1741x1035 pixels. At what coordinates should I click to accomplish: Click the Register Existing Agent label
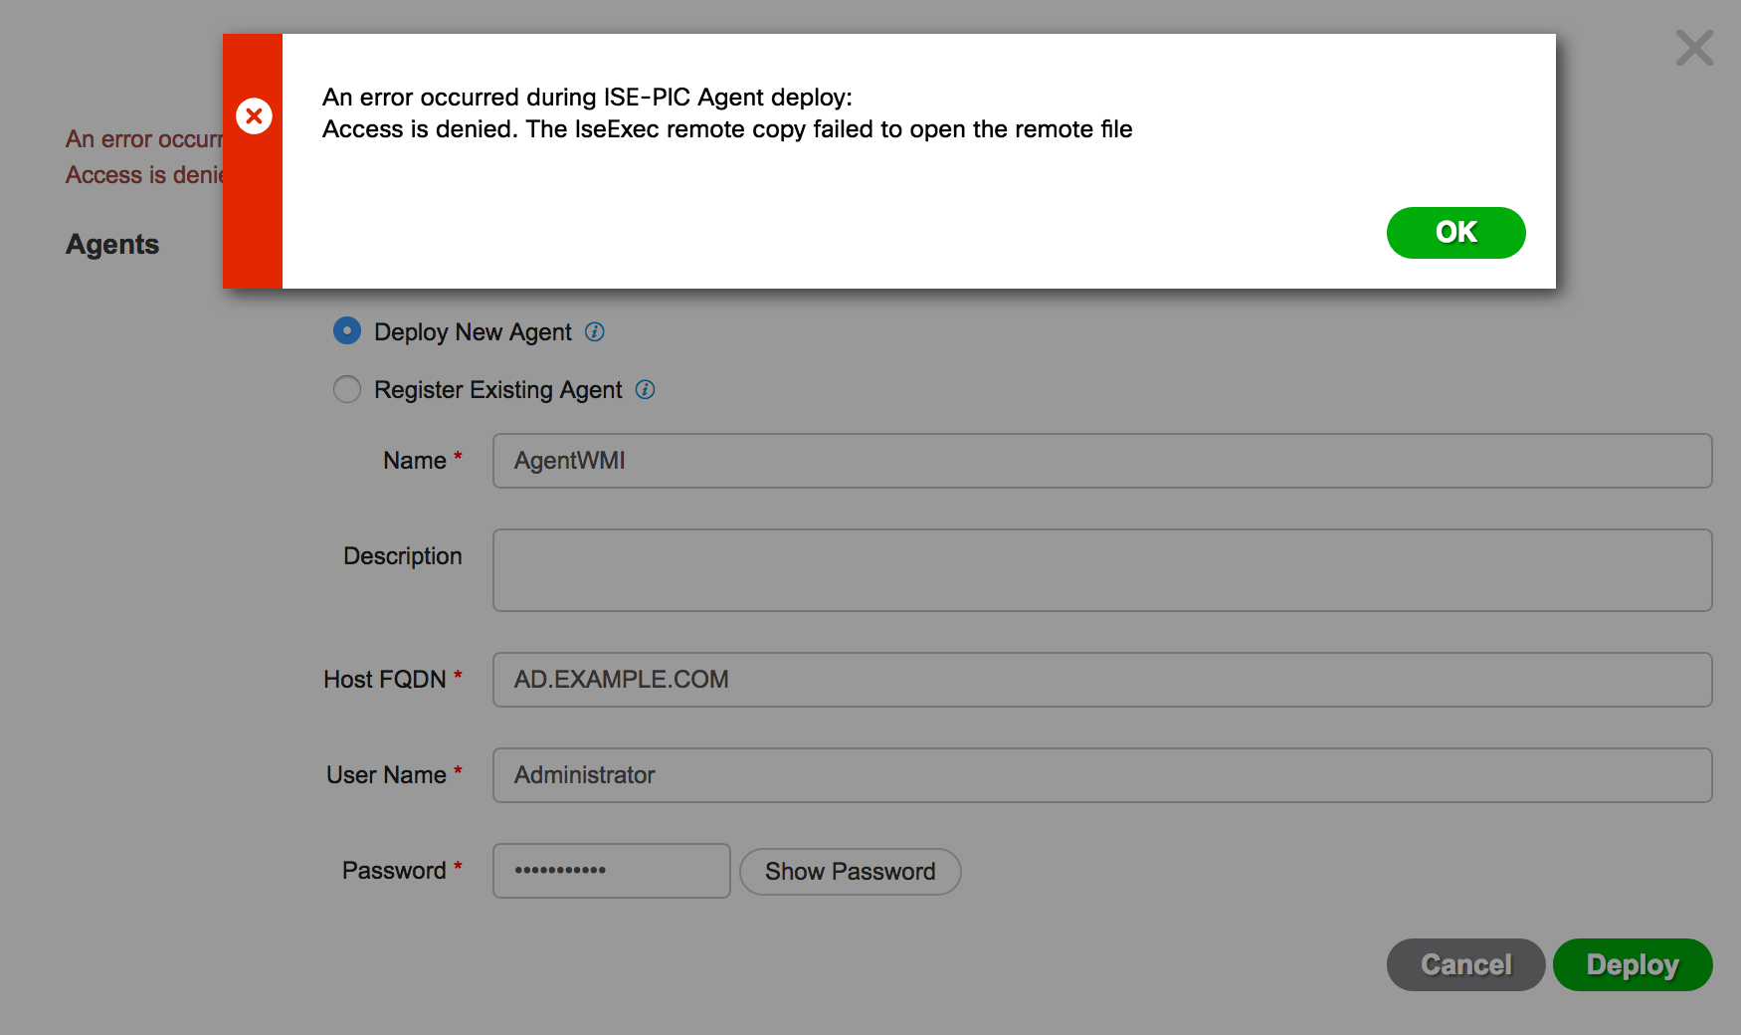[x=497, y=390]
